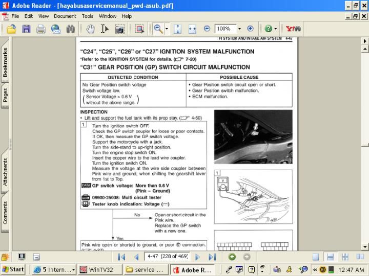Image resolution: width=369 pixels, height=276 pixels.
Task: Open the Document menu
Action: (x=65, y=16)
